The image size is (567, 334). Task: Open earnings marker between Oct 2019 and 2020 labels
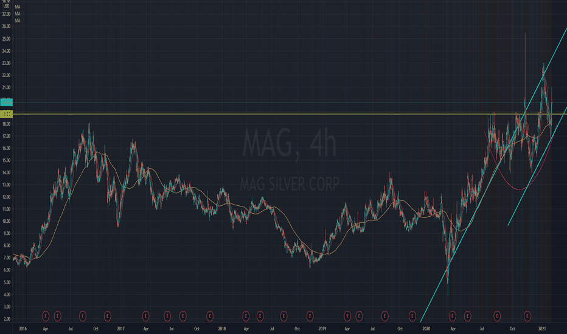point(412,316)
